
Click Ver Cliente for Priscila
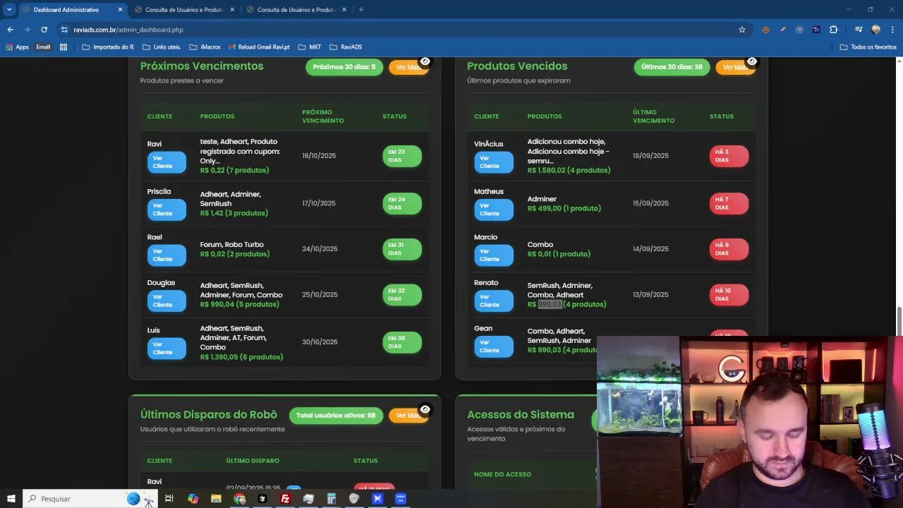point(166,210)
